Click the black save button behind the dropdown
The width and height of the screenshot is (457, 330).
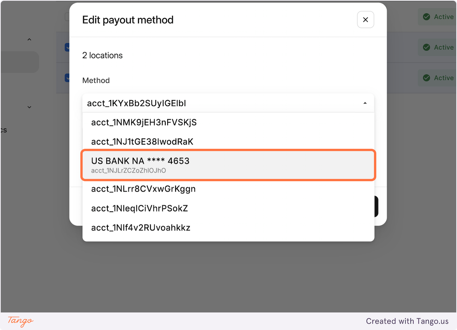tap(376, 206)
